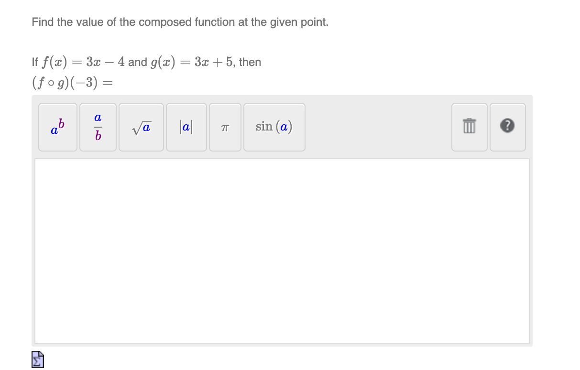Image resolution: width=580 pixels, height=370 pixels.
Task: Activate the superscript exponent tool
Action: click(x=57, y=127)
